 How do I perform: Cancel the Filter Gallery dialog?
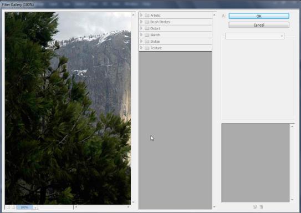(259, 25)
